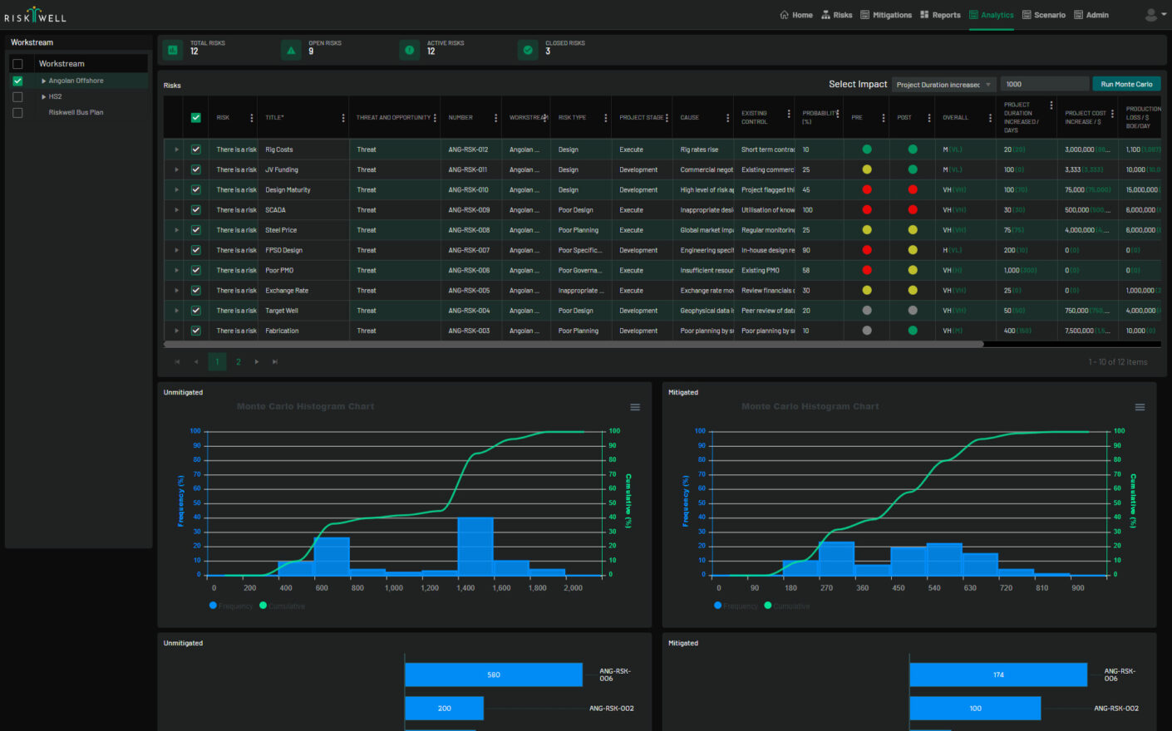The width and height of the screenshot is (1172, 731).
Task: Open the Select Impact dropdown
Action: pos(943,85)
